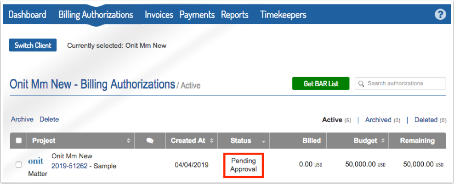
Task: Click the 'Currently selected: Onit Mm New' text
Action: click(117, 45)
